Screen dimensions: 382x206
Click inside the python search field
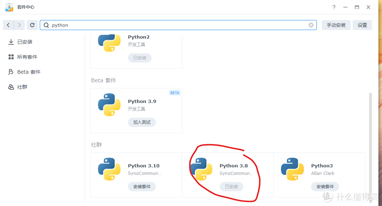(143, 25)
